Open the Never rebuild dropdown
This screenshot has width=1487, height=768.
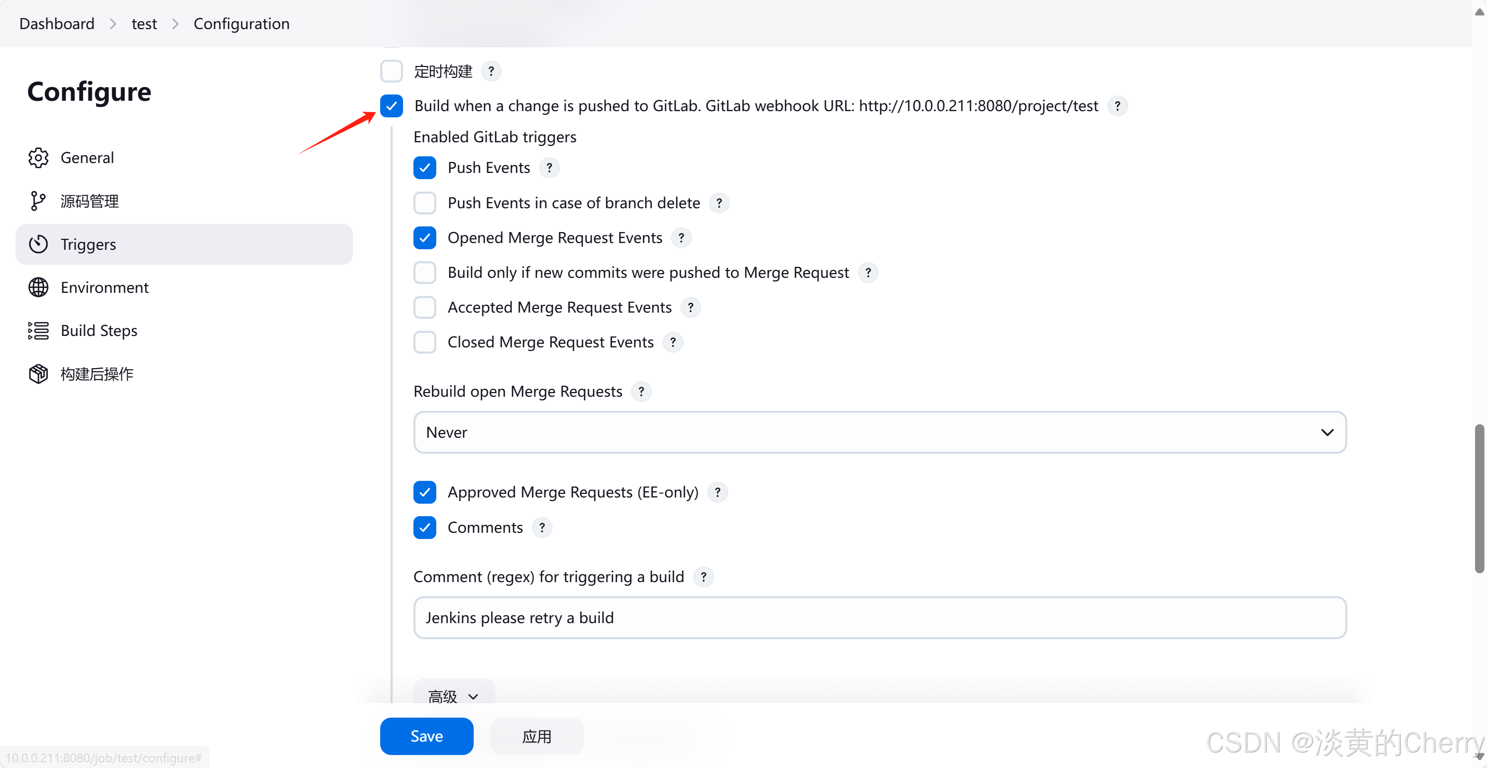(880, 432)
